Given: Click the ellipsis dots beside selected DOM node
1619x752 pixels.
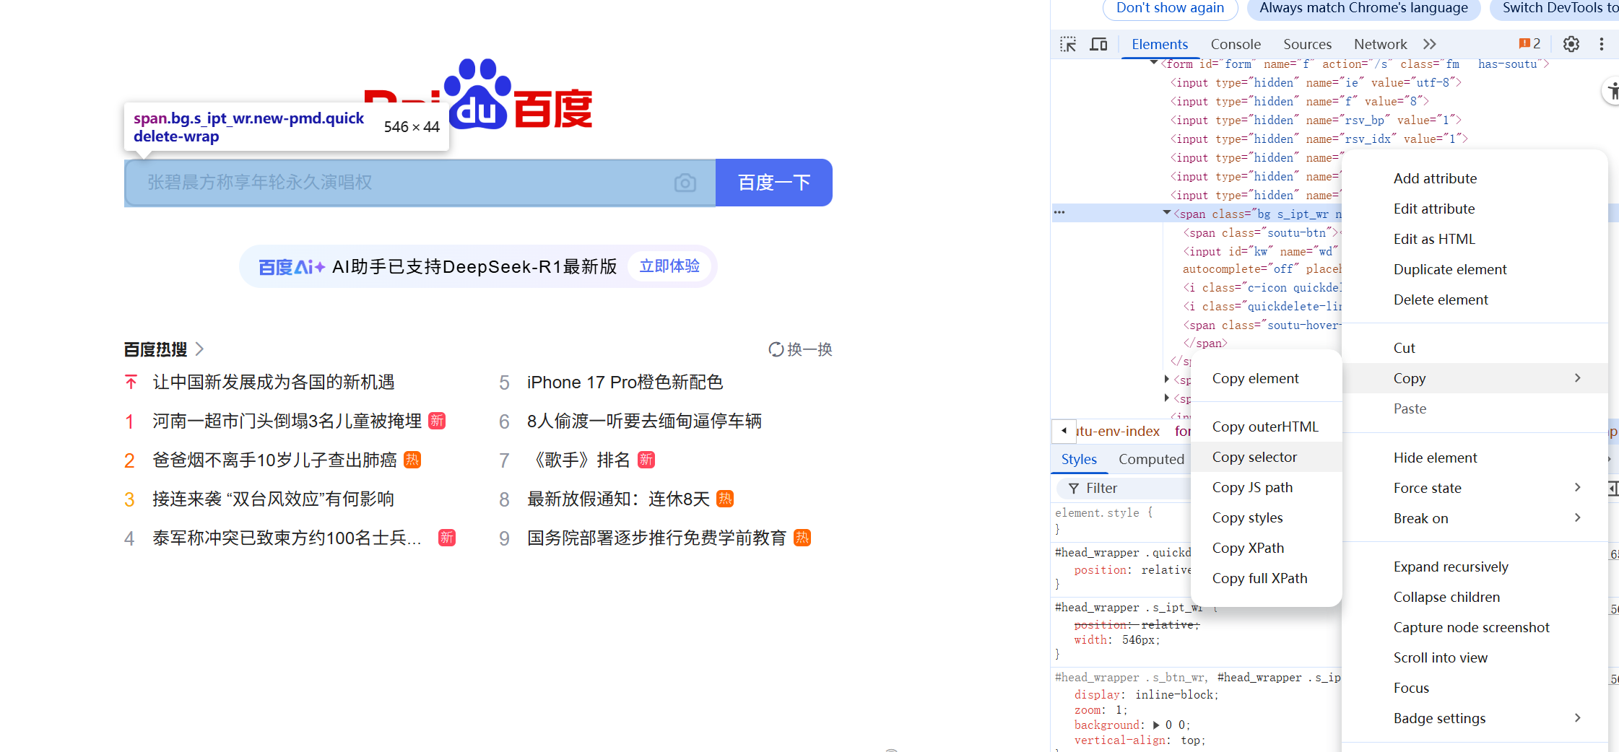Looking at the screenshot, I should pyautogui.click(x=1059, y=212).
